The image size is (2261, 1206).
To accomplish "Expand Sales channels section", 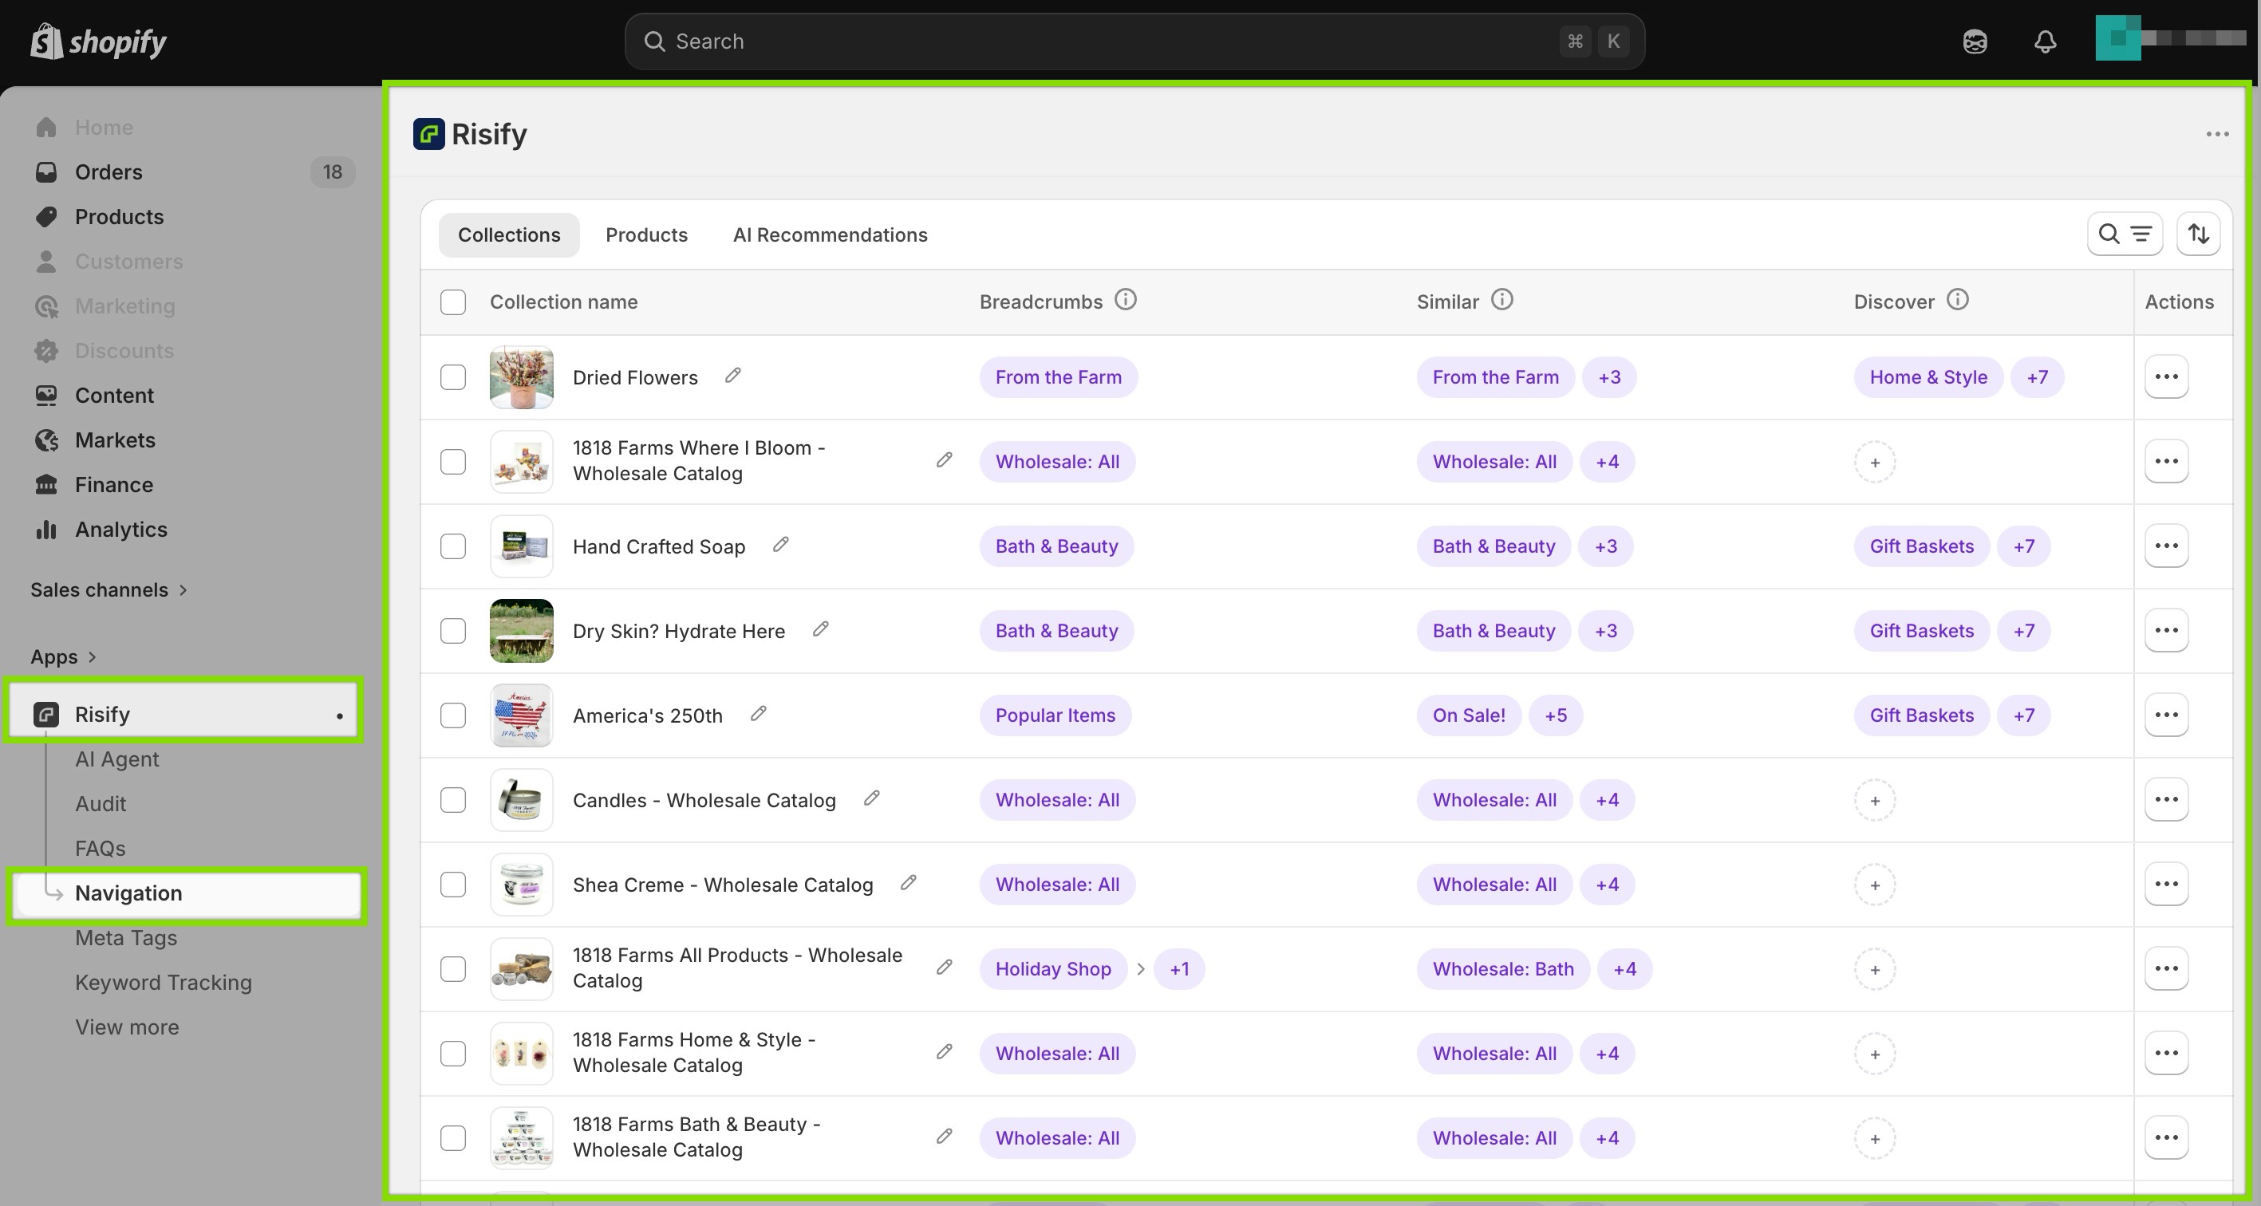I will tap(109, 589).
